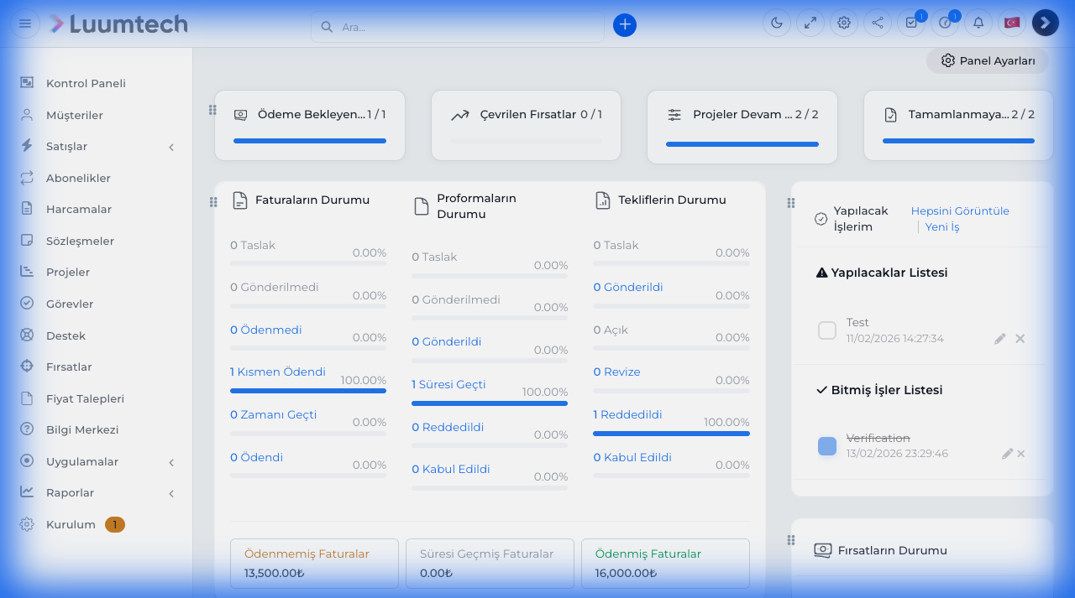Delete the Verification task with X icon
The image size is (1075, 598).
(x=1021, y=454)
